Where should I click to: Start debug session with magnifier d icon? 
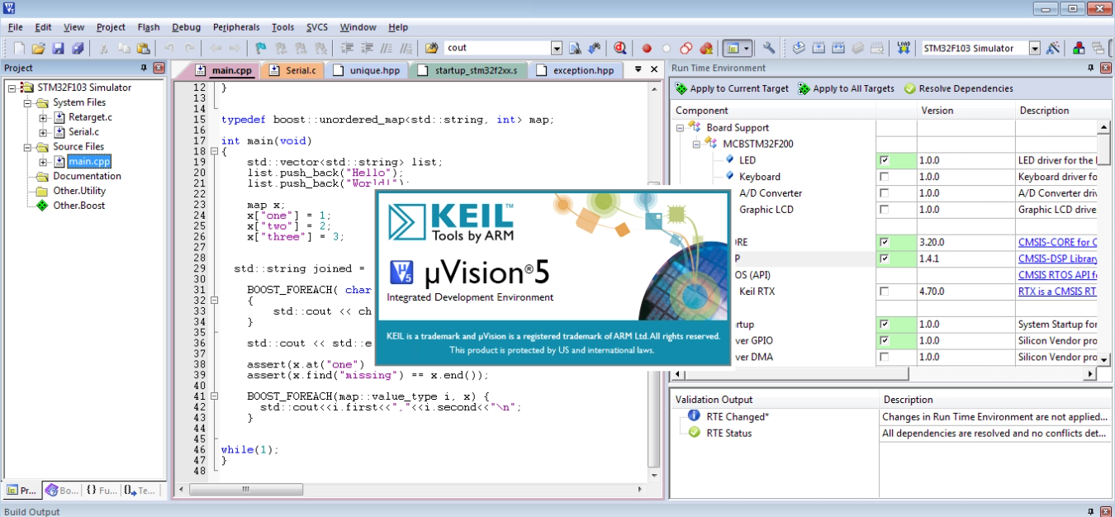point(620,48)
